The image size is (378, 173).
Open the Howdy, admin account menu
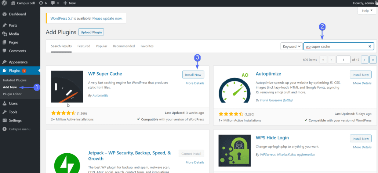pos(364,3)
